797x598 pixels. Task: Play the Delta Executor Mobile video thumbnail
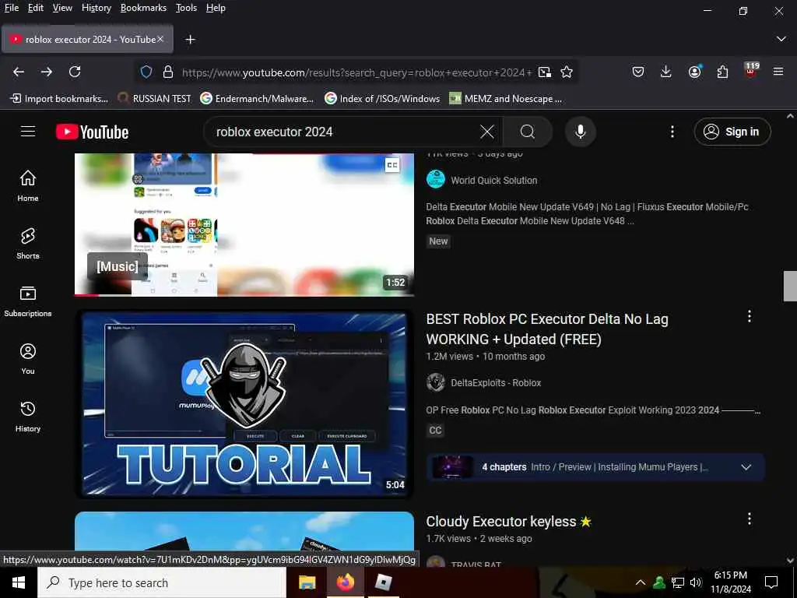tap(244, 224)
